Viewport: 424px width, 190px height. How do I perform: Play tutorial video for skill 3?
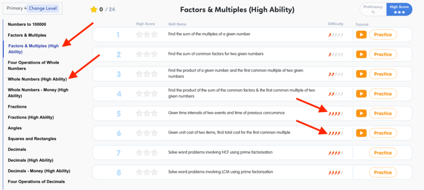(x=361, y=74)
